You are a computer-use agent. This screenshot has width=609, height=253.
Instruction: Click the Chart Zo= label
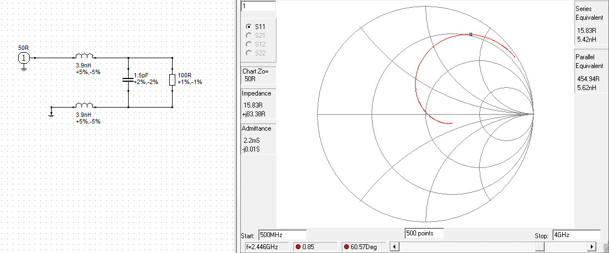pos(255,71)
